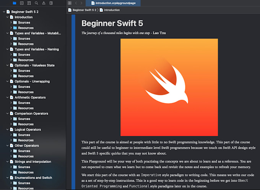Collapse Types and Variables - Mutabil... node

[x=7, y=33]
